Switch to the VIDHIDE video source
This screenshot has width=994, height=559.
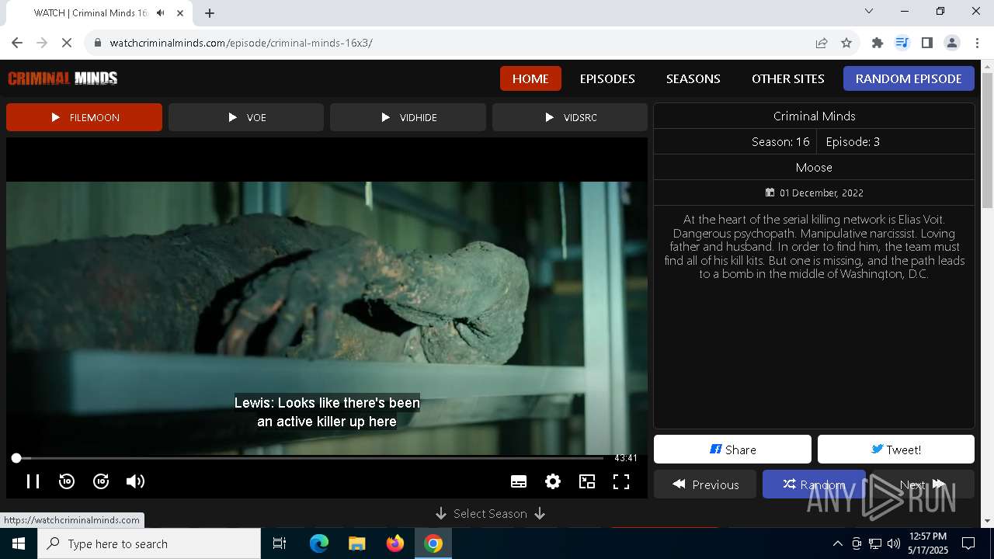coord(408,117)
